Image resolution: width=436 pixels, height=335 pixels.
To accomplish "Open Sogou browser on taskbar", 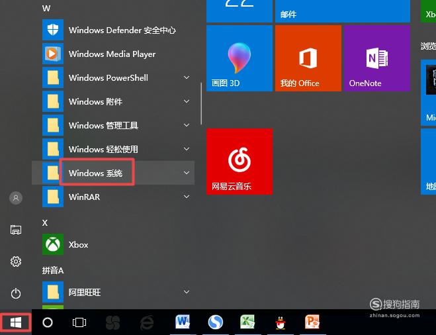I will 216,322.
